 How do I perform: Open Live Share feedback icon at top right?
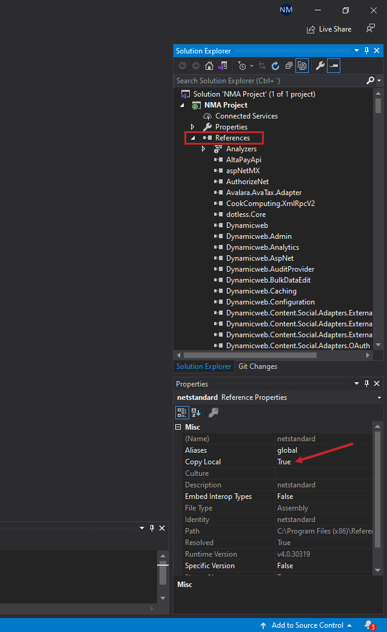[x=370, y=29]
